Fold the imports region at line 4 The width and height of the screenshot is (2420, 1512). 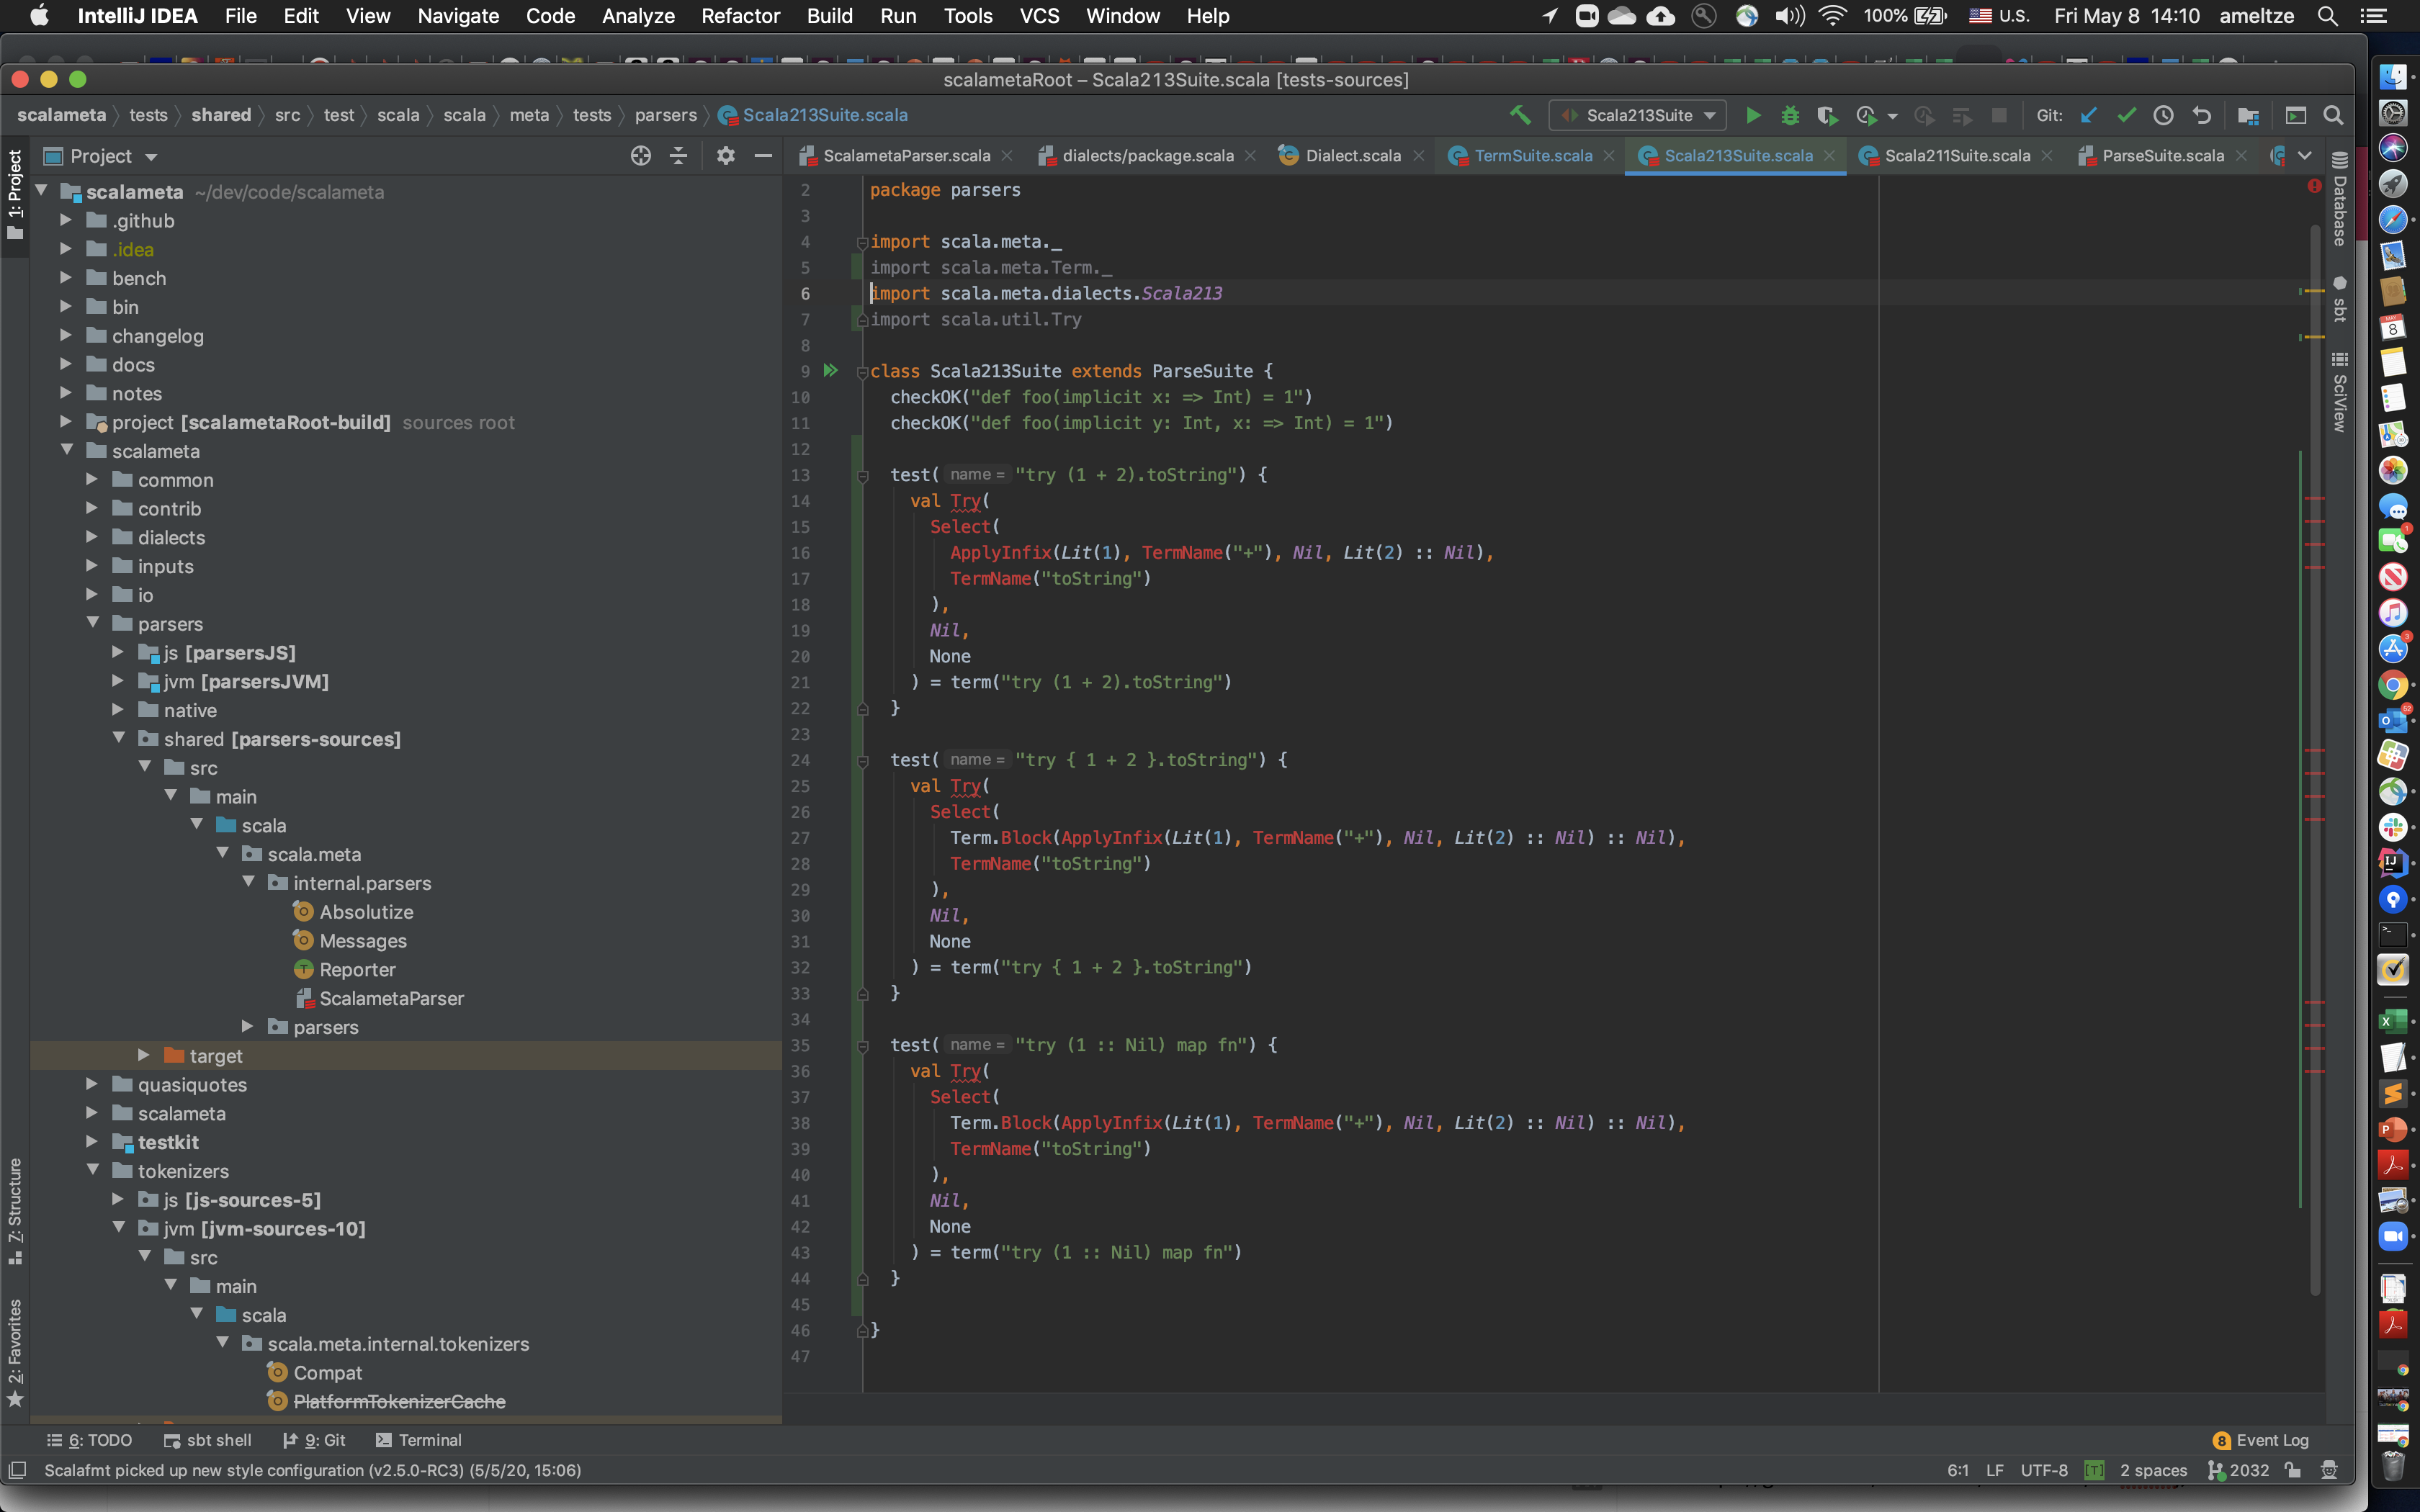click(862, 242)
